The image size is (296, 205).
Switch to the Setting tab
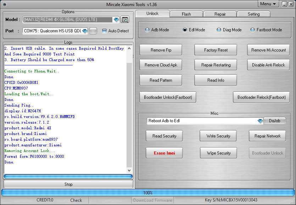(x=253, y=14)
